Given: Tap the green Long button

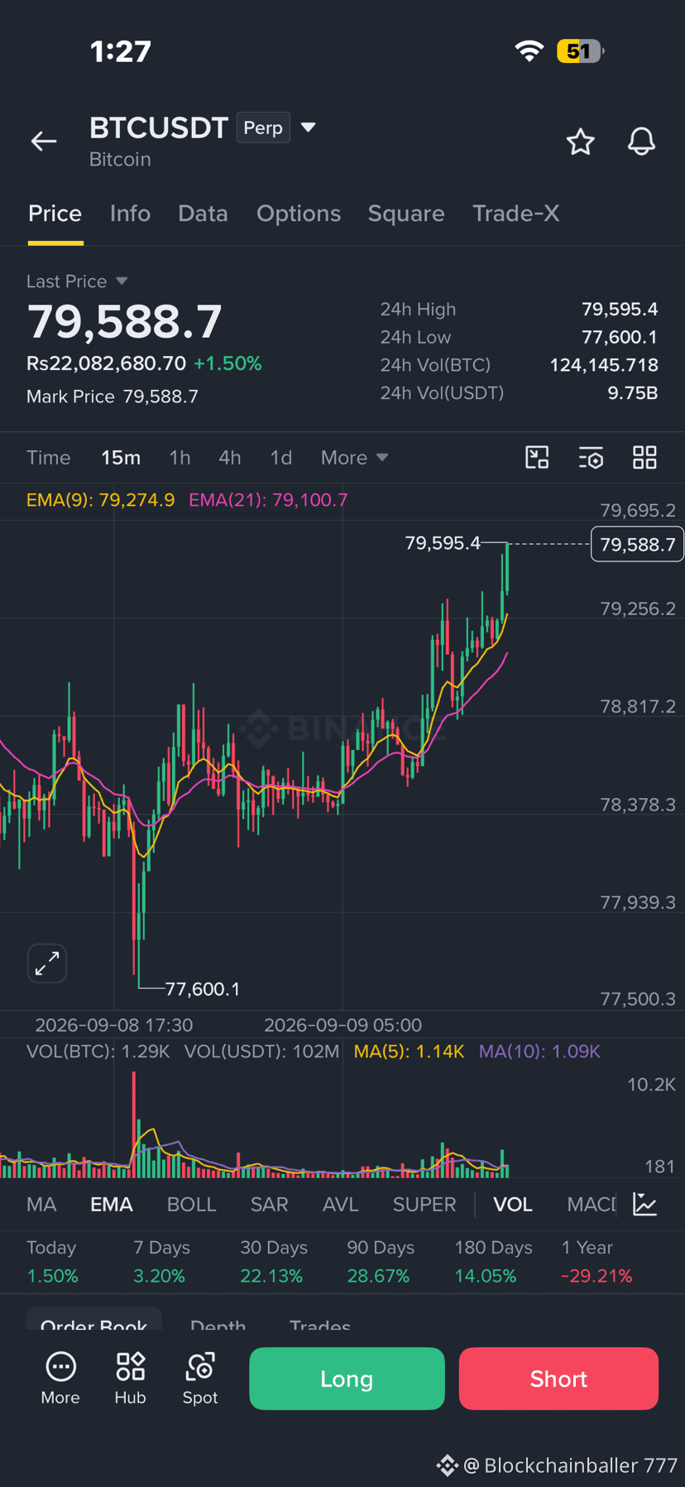Looking at the screenshot, I should (347, 1379).
